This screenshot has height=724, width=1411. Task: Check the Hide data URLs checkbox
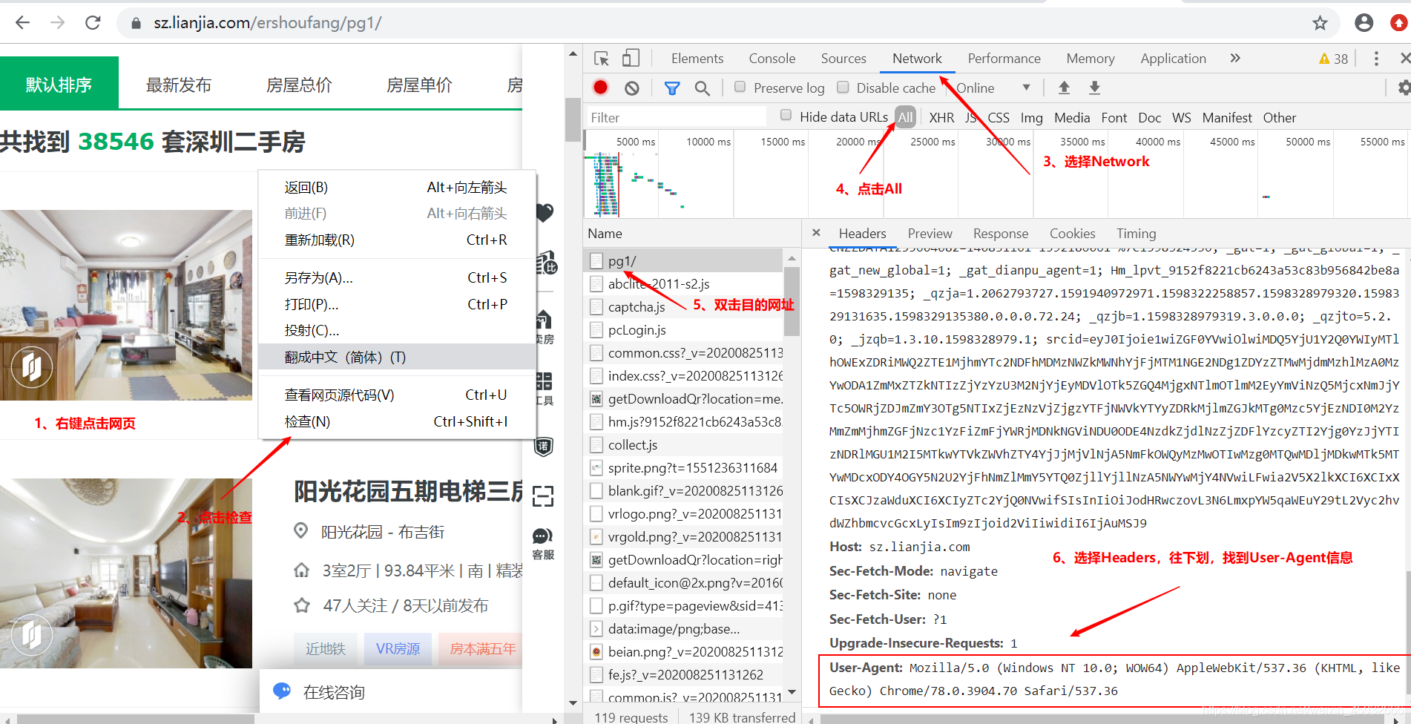786,115
